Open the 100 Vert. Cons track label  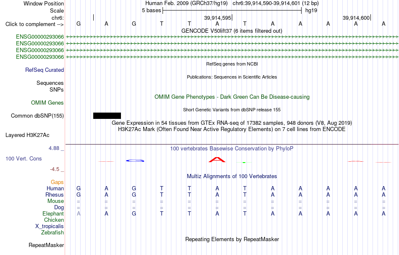[24, 158]
